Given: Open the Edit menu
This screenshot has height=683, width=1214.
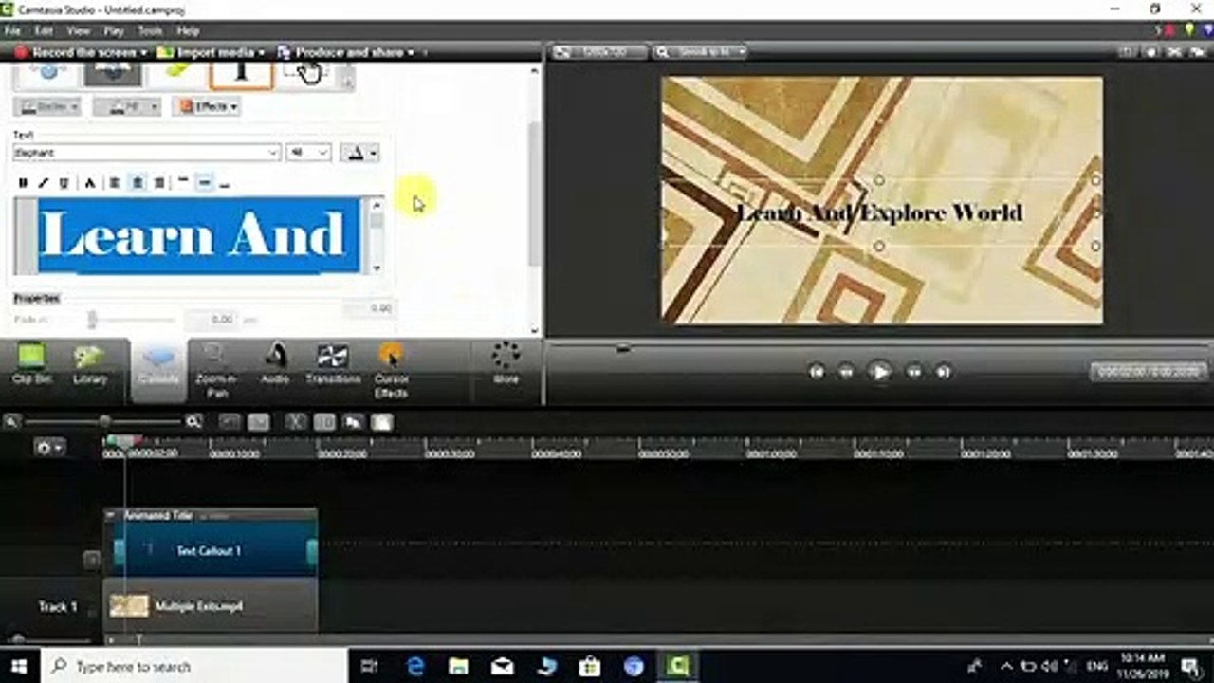Looking at the screenshot, I should coord(44,31).
